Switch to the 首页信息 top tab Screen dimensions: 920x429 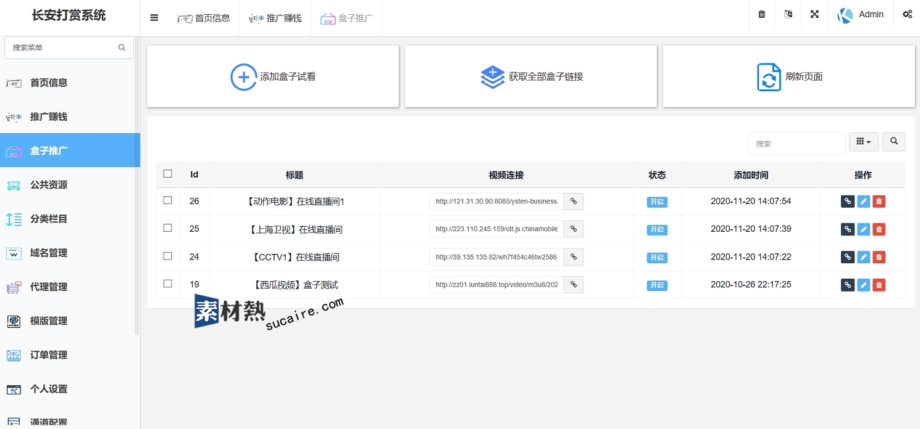pos(204,18)
